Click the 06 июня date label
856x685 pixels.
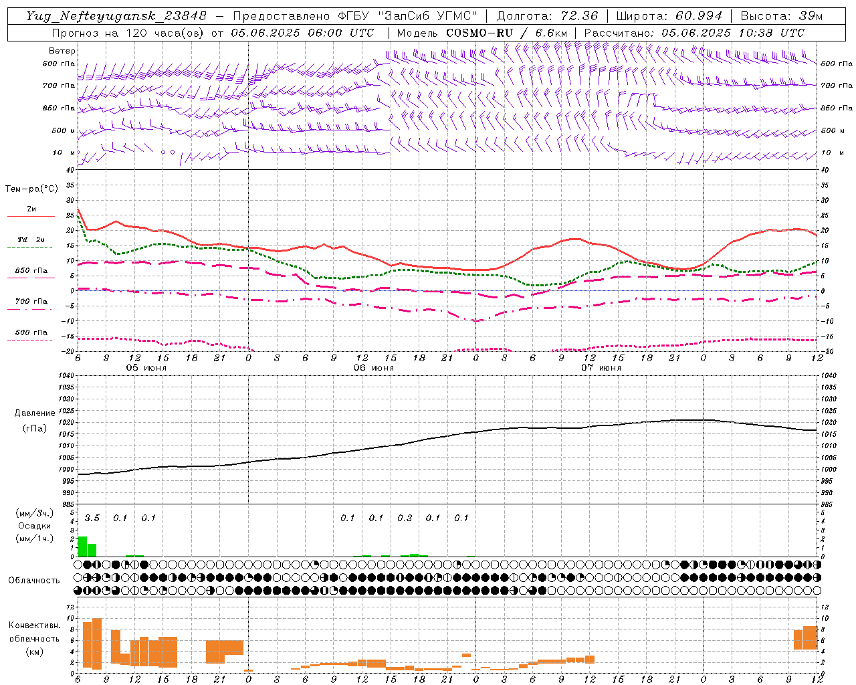(x=374, y=368)
